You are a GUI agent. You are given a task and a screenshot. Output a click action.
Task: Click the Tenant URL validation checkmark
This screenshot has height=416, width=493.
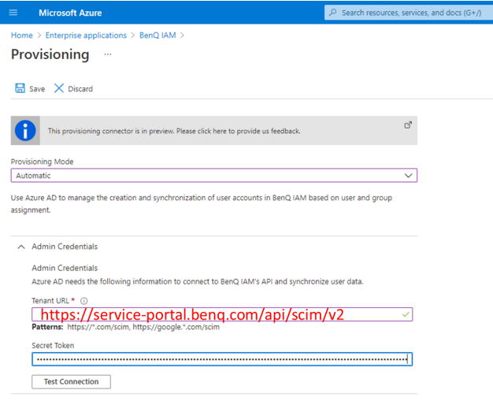point(406,314)
